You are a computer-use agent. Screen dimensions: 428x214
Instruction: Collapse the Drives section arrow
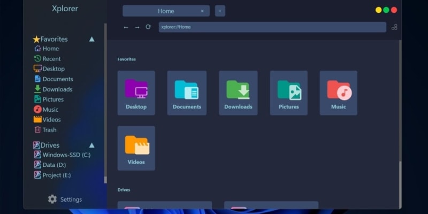91,145
